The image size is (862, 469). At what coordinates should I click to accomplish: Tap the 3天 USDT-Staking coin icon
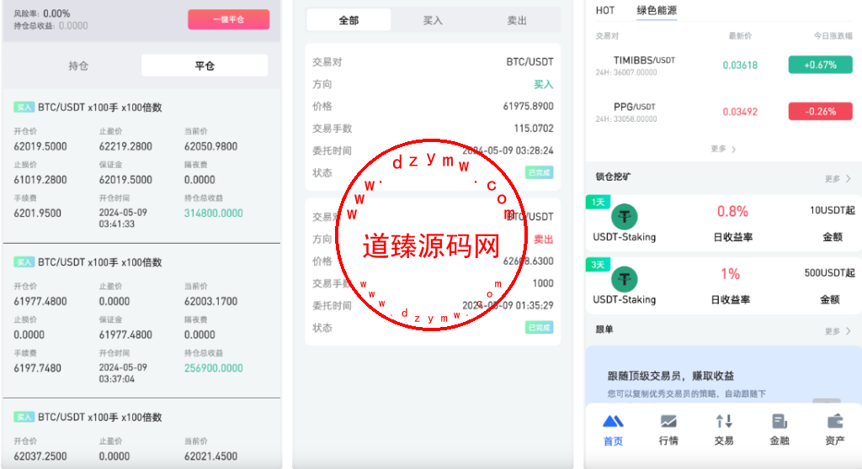tap(625, 279)
